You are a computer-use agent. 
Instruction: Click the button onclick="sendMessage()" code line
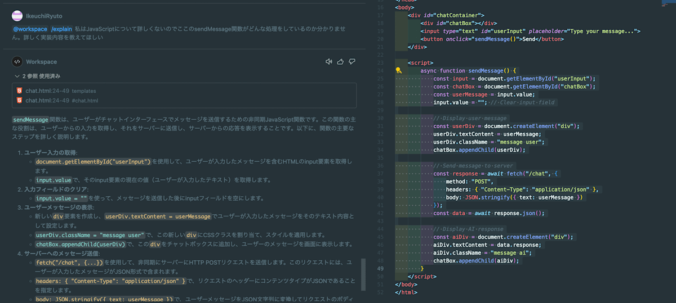[x=492, y=39]
